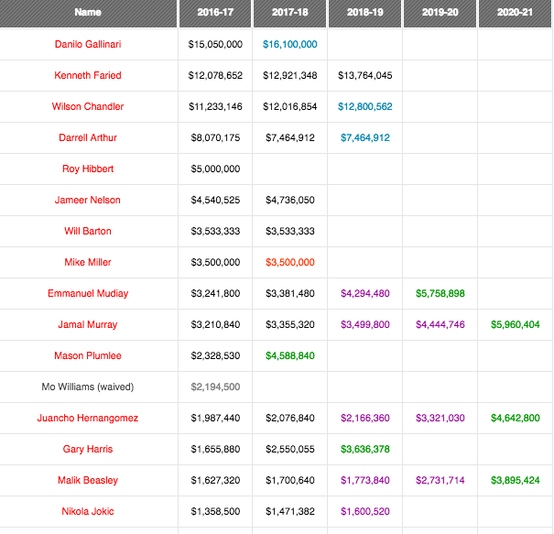Click the 2017-18 column header
Viewport: 554px width, 534px height.
click(289, 13)
